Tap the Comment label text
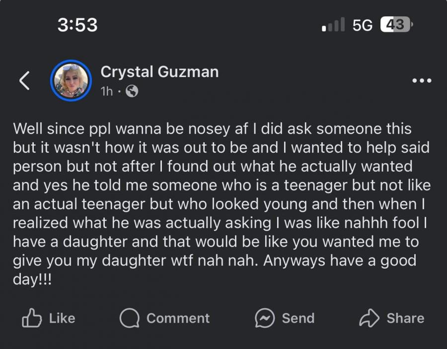Image resolution: width=447 pixels, height=349 pixels. click(178, 318)
